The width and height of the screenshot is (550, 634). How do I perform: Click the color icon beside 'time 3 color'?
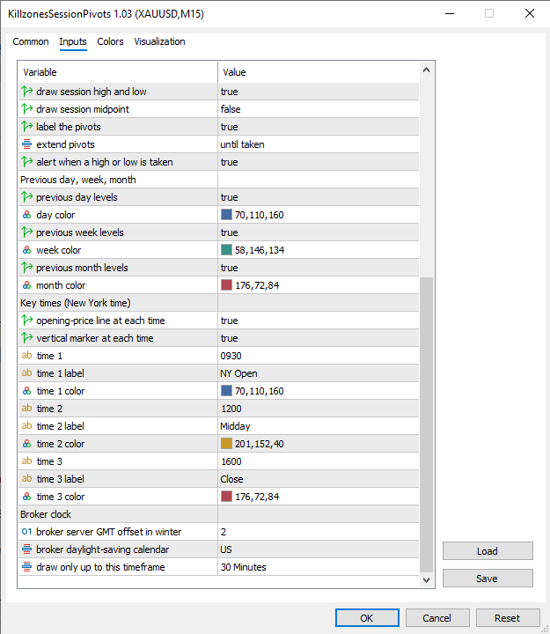(x=26, y=496)
